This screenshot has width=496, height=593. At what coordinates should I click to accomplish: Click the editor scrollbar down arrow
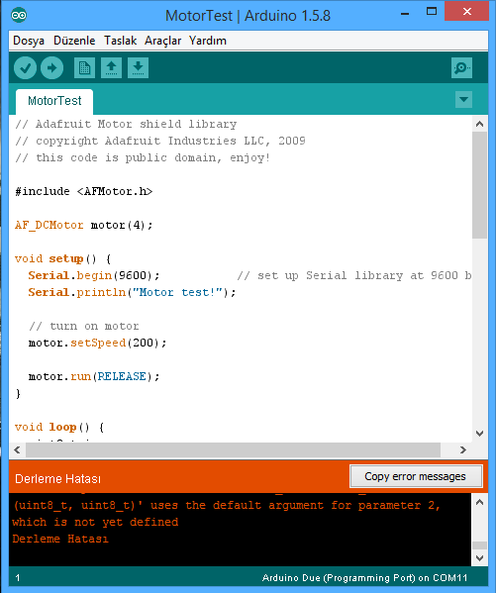pos(480,434)
